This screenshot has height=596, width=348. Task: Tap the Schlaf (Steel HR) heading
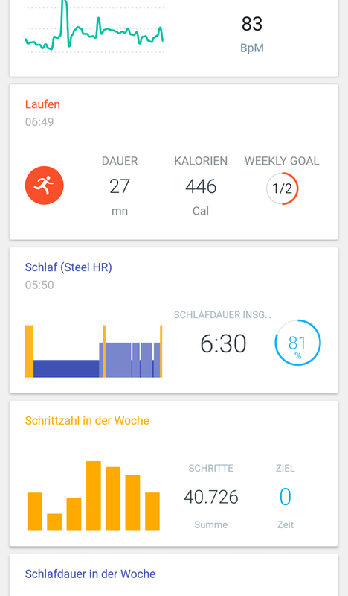pos(68,267)
